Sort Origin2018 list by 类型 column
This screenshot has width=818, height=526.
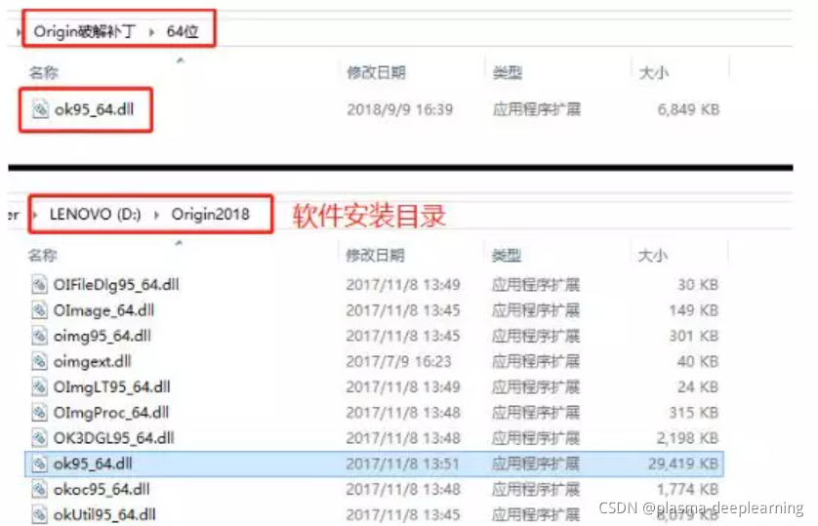click(x=506, y=255)
